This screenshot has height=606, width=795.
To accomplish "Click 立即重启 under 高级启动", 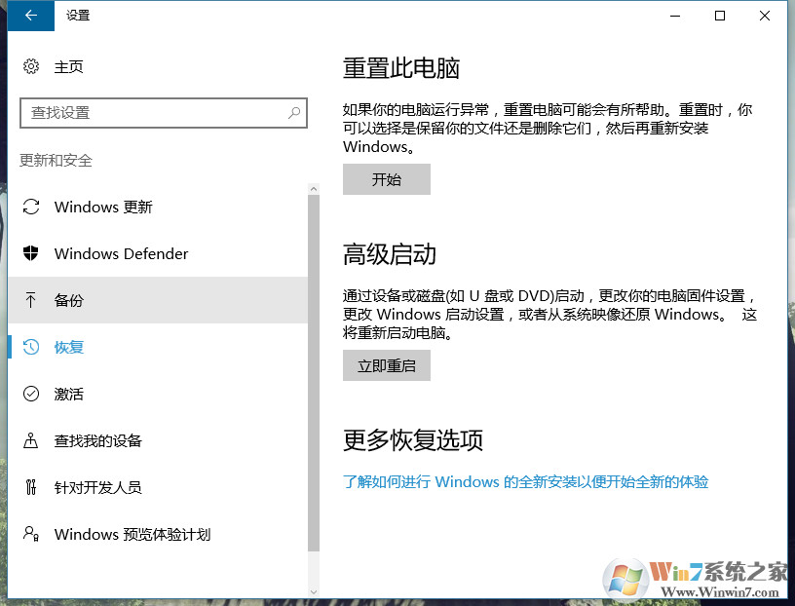I will tap(386, 365).
